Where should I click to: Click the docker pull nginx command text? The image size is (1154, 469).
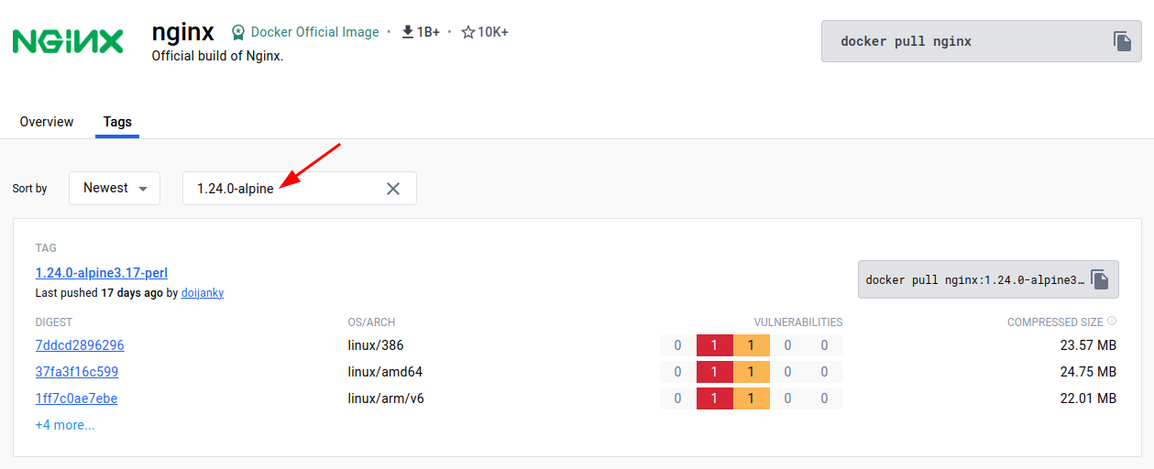[906, 41]
